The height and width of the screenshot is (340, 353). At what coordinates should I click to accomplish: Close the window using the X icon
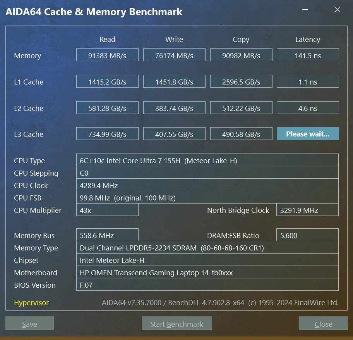[337, 9]
